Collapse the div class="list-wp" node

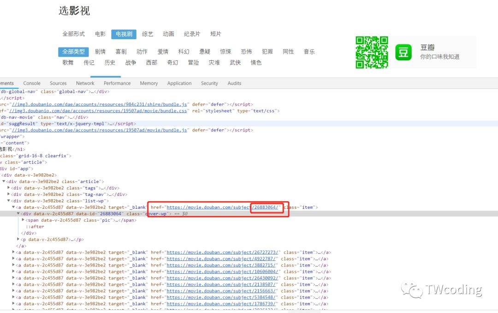click(9, 201)
